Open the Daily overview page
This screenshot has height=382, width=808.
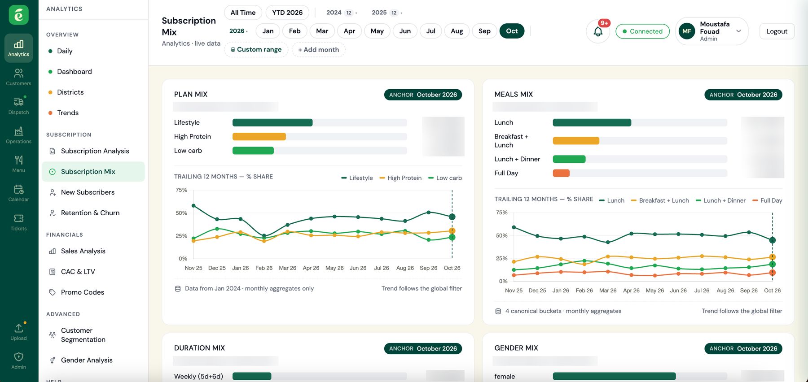pos(93,51)
